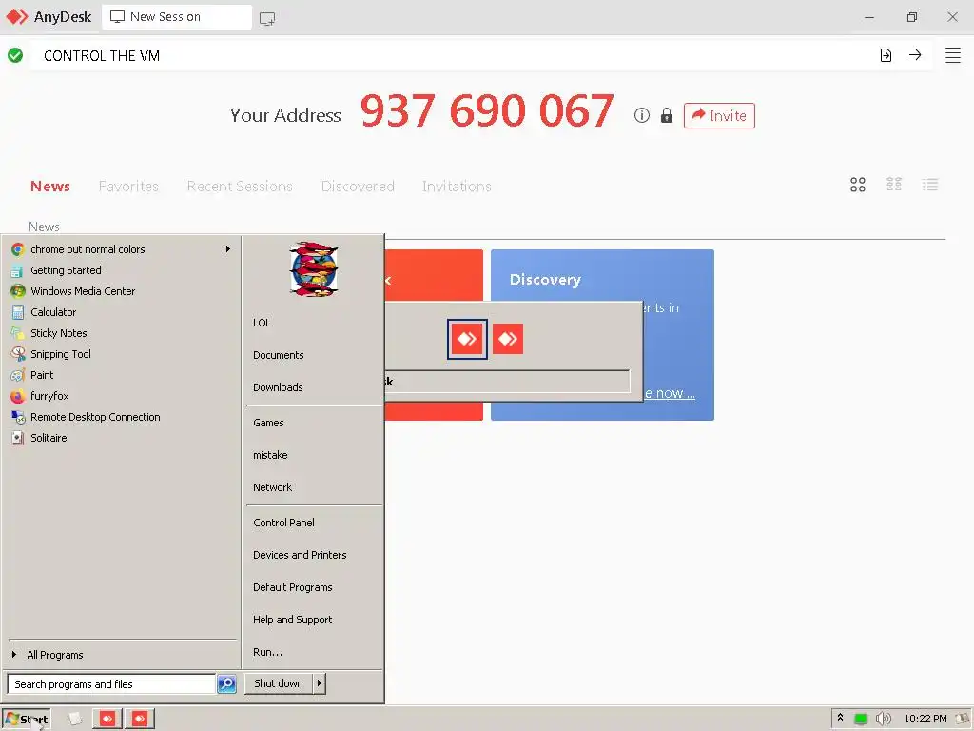Show hidden tray icons
974x731 pixels.
point(841,718)
